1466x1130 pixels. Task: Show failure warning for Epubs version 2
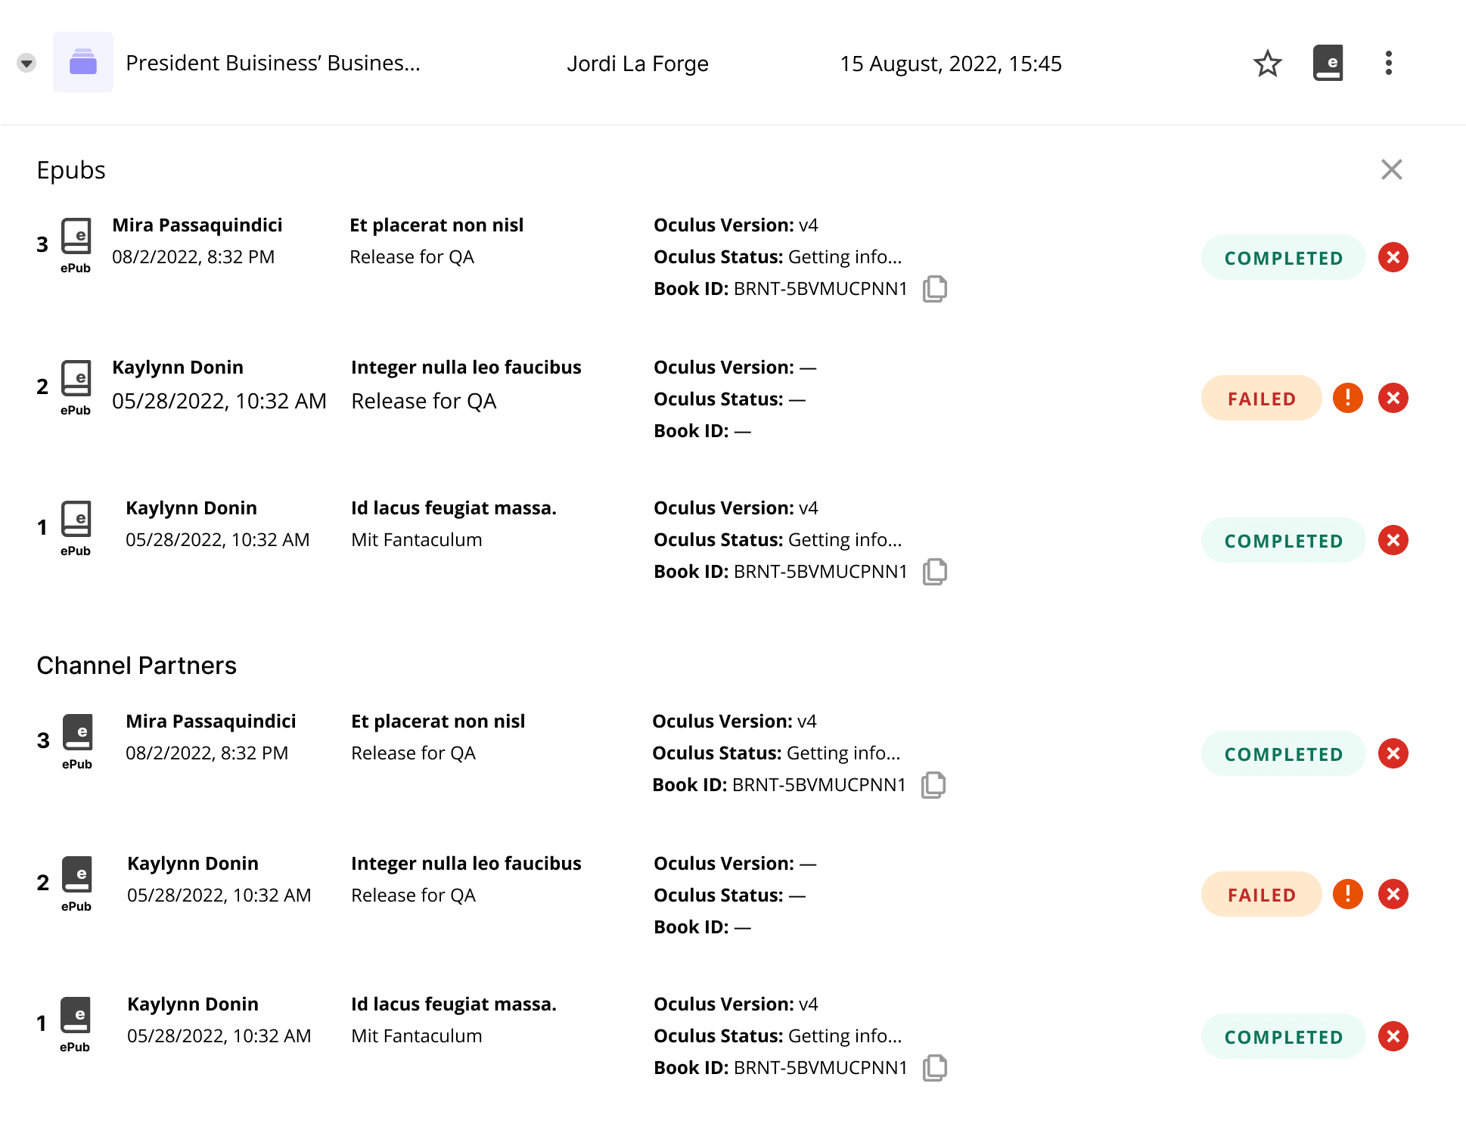click(x=1347, y=398)
